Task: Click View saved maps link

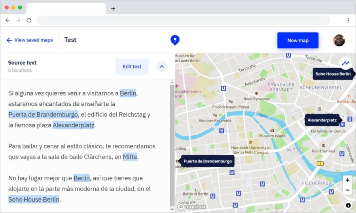Action: (x=30, y=40)
